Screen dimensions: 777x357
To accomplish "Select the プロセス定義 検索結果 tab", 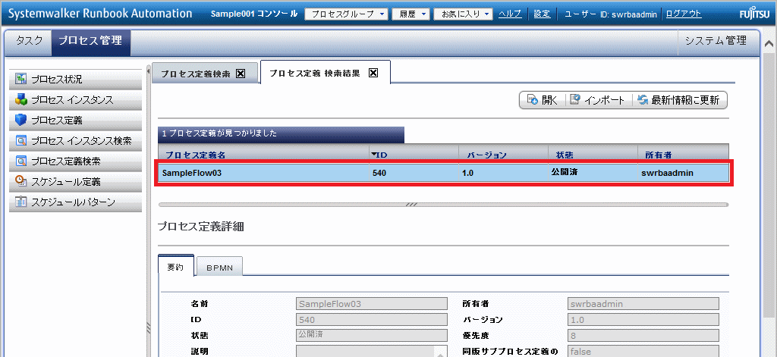I will (x=325, y=72).
